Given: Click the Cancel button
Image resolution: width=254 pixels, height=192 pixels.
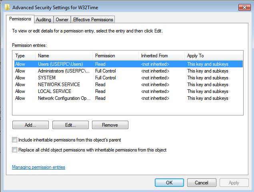Looking at the screenshot, I should (202, 182).
